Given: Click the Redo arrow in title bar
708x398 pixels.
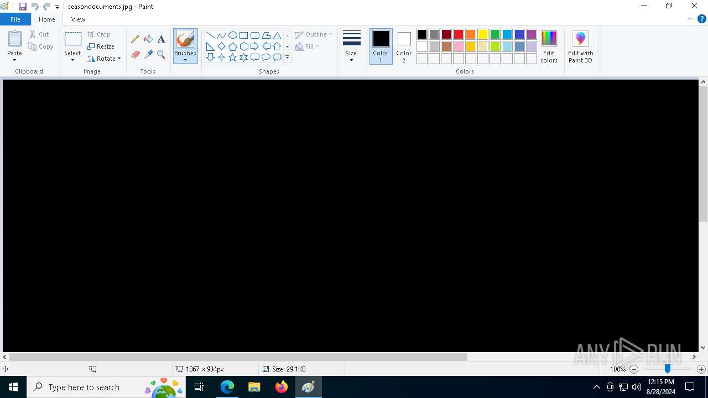Looking at the screenshot, I should (x=46, y=7).
